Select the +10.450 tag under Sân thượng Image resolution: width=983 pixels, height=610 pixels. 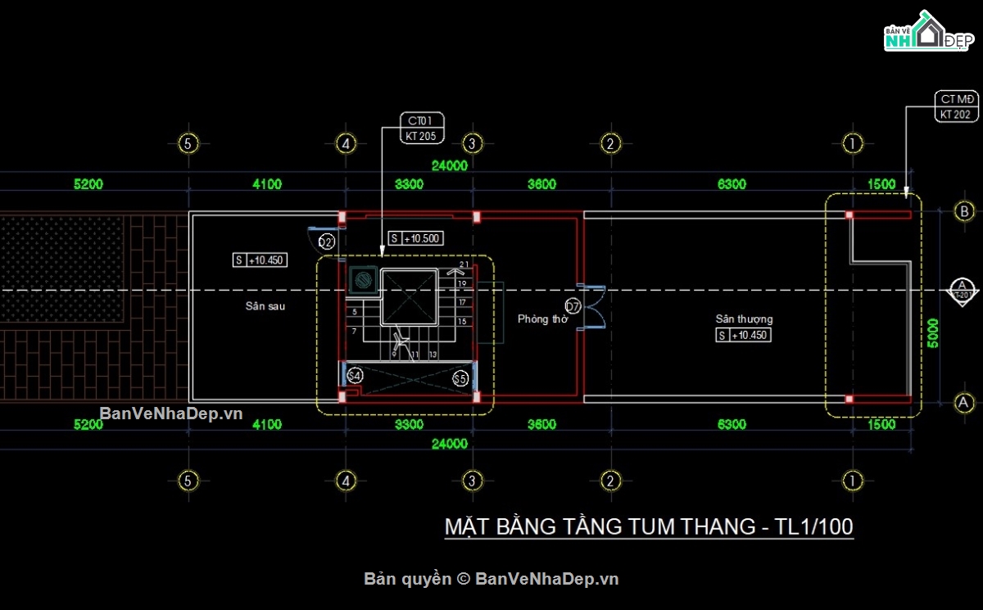pos(743,335)
